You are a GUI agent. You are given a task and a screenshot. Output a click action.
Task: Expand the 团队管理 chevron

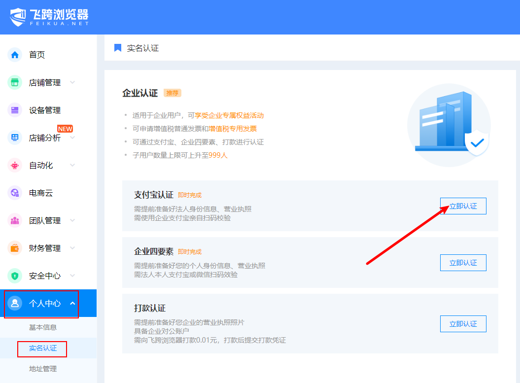pyautogui.click(x=72, y=220)
